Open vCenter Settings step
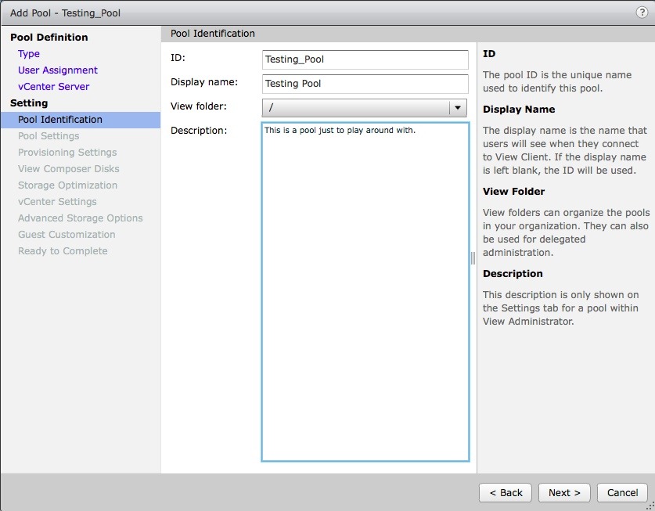The width and height of the screenshot is (655, 511). (57, 202)
